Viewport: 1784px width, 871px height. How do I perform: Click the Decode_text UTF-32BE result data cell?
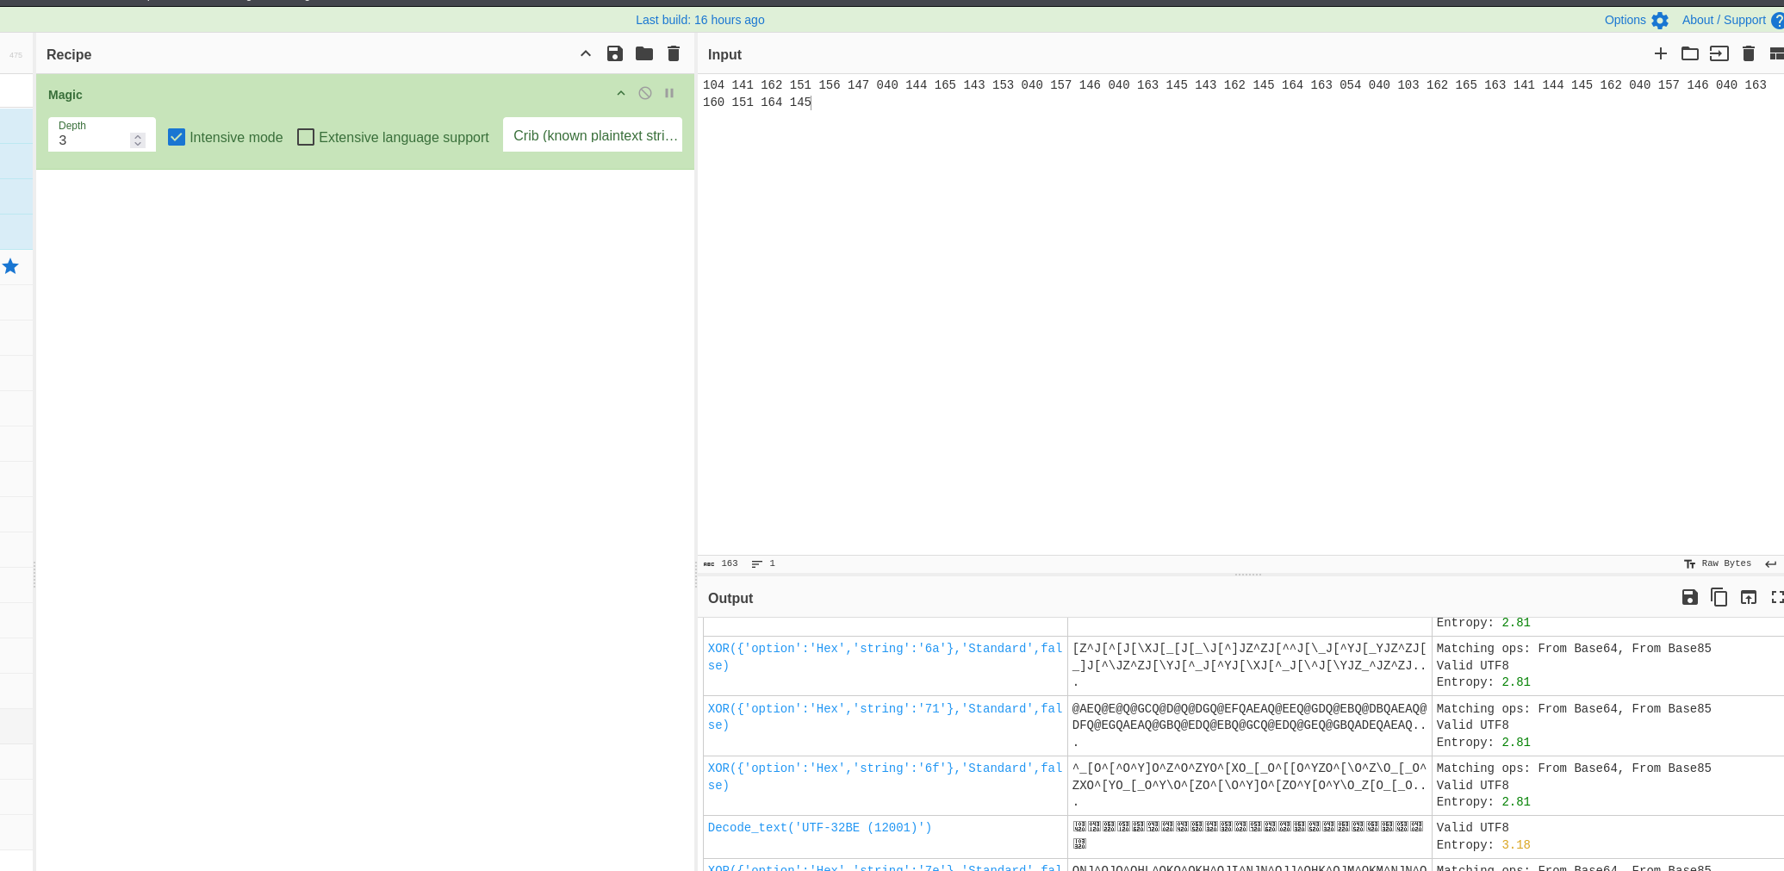(1249, 836)
